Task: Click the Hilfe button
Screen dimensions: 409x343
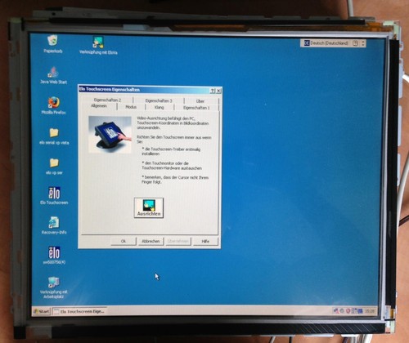Action: [205, 241]
